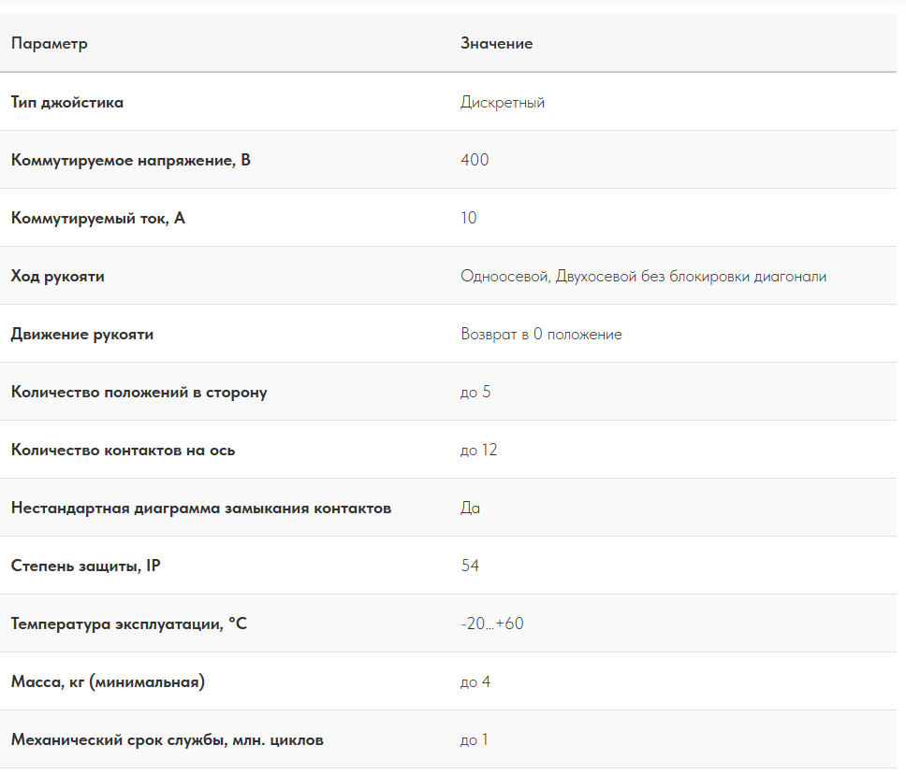Click "Нестандартная диаграмма замыкания контактов" label

(201, 509)
